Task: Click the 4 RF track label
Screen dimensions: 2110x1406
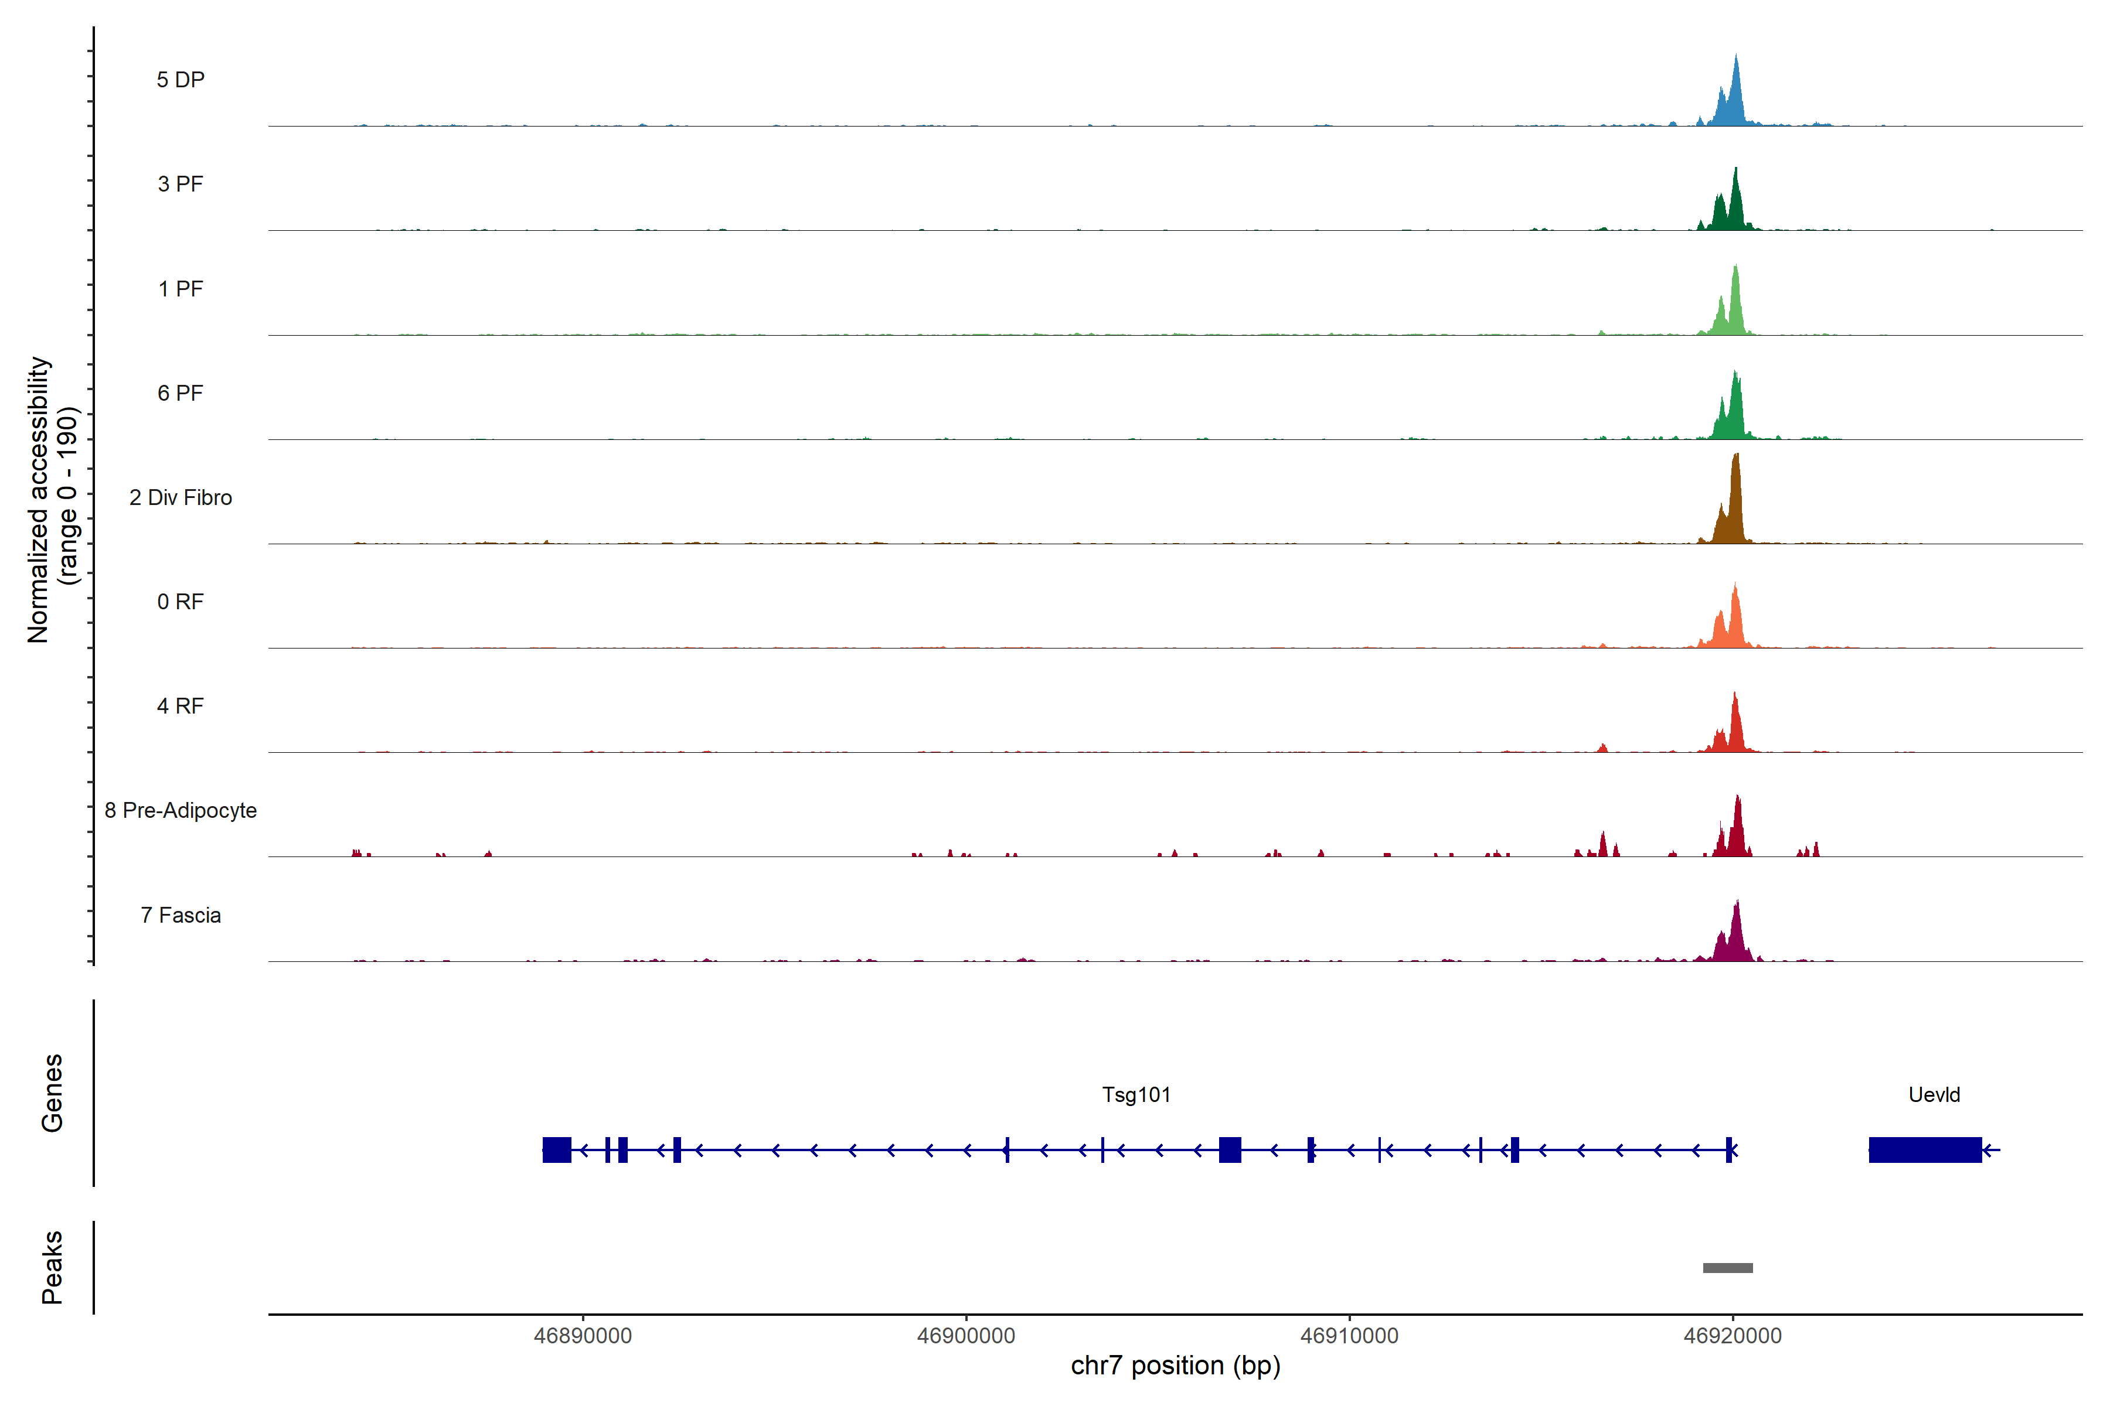Action: coord(181,706)
